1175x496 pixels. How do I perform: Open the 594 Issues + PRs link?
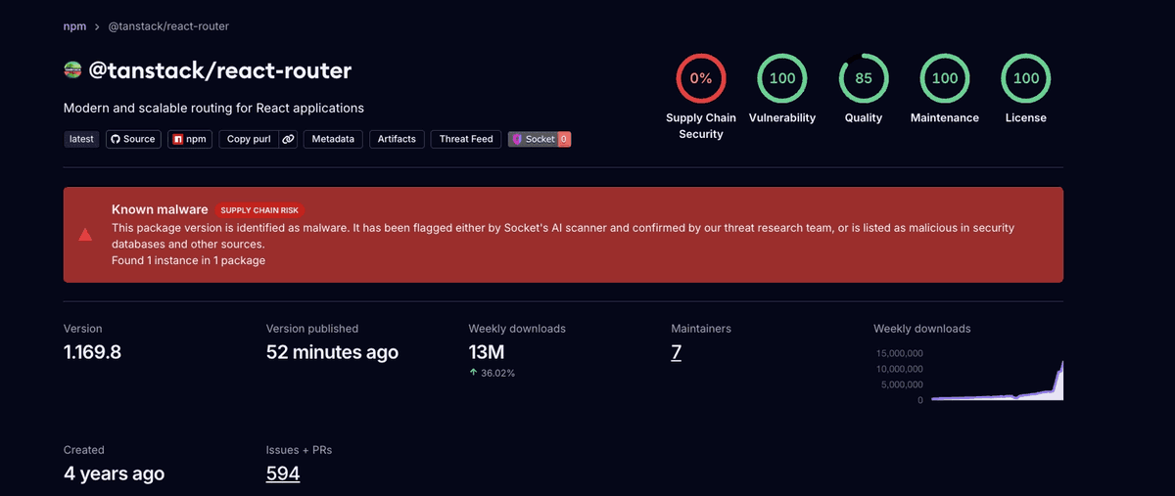(x=283, y=473)
